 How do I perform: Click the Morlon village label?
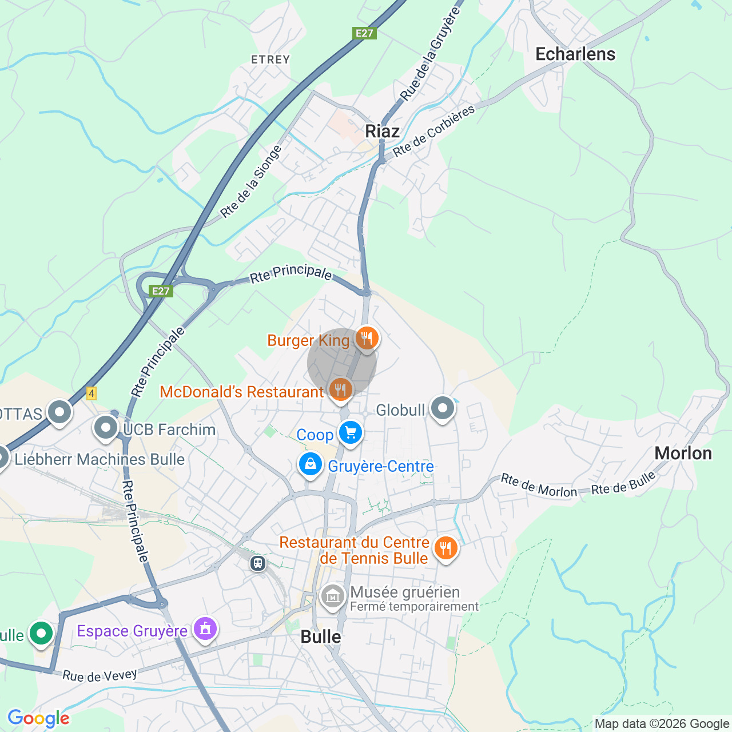coord(683,453)
